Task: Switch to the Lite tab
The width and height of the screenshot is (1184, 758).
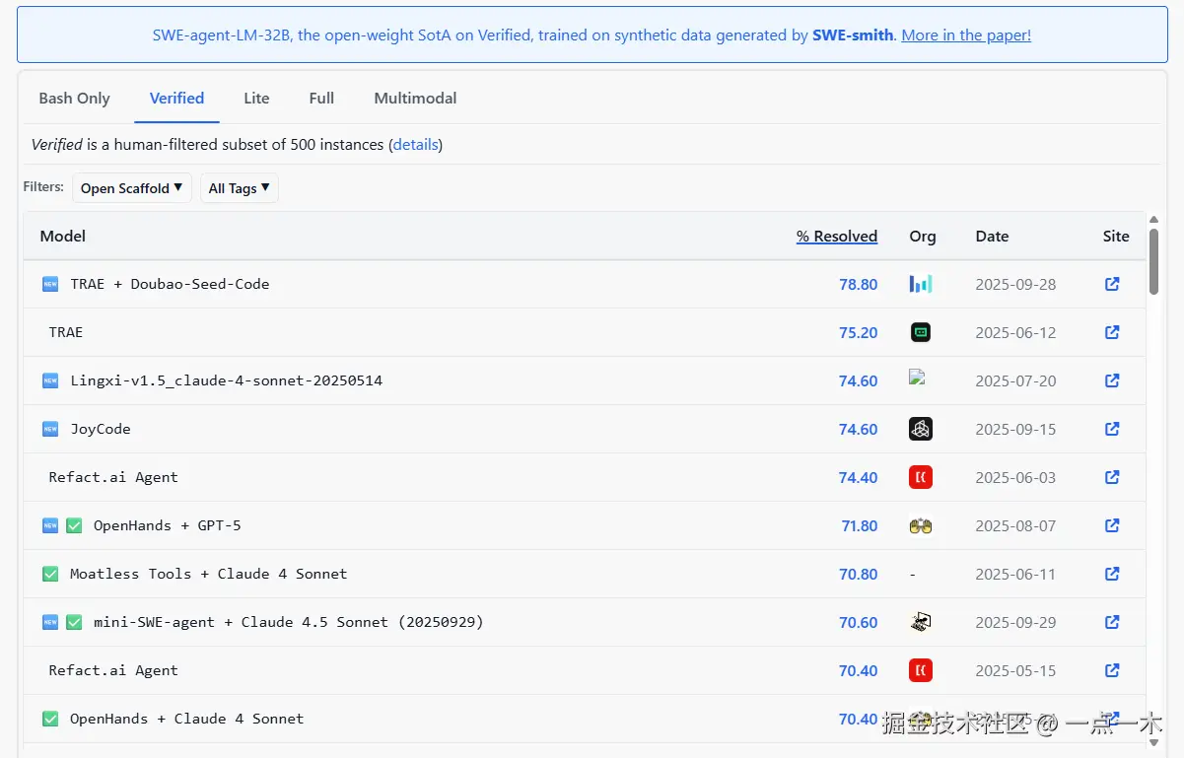Action: pyautogui.click(x=256, y=99)
